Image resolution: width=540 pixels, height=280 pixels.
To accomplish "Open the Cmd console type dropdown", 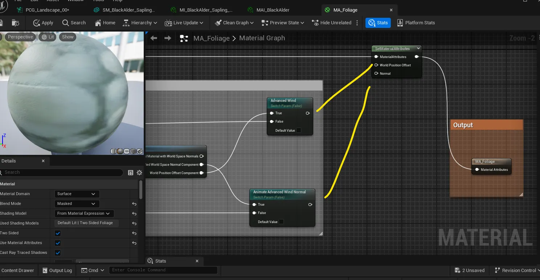I will pos(93,271).
